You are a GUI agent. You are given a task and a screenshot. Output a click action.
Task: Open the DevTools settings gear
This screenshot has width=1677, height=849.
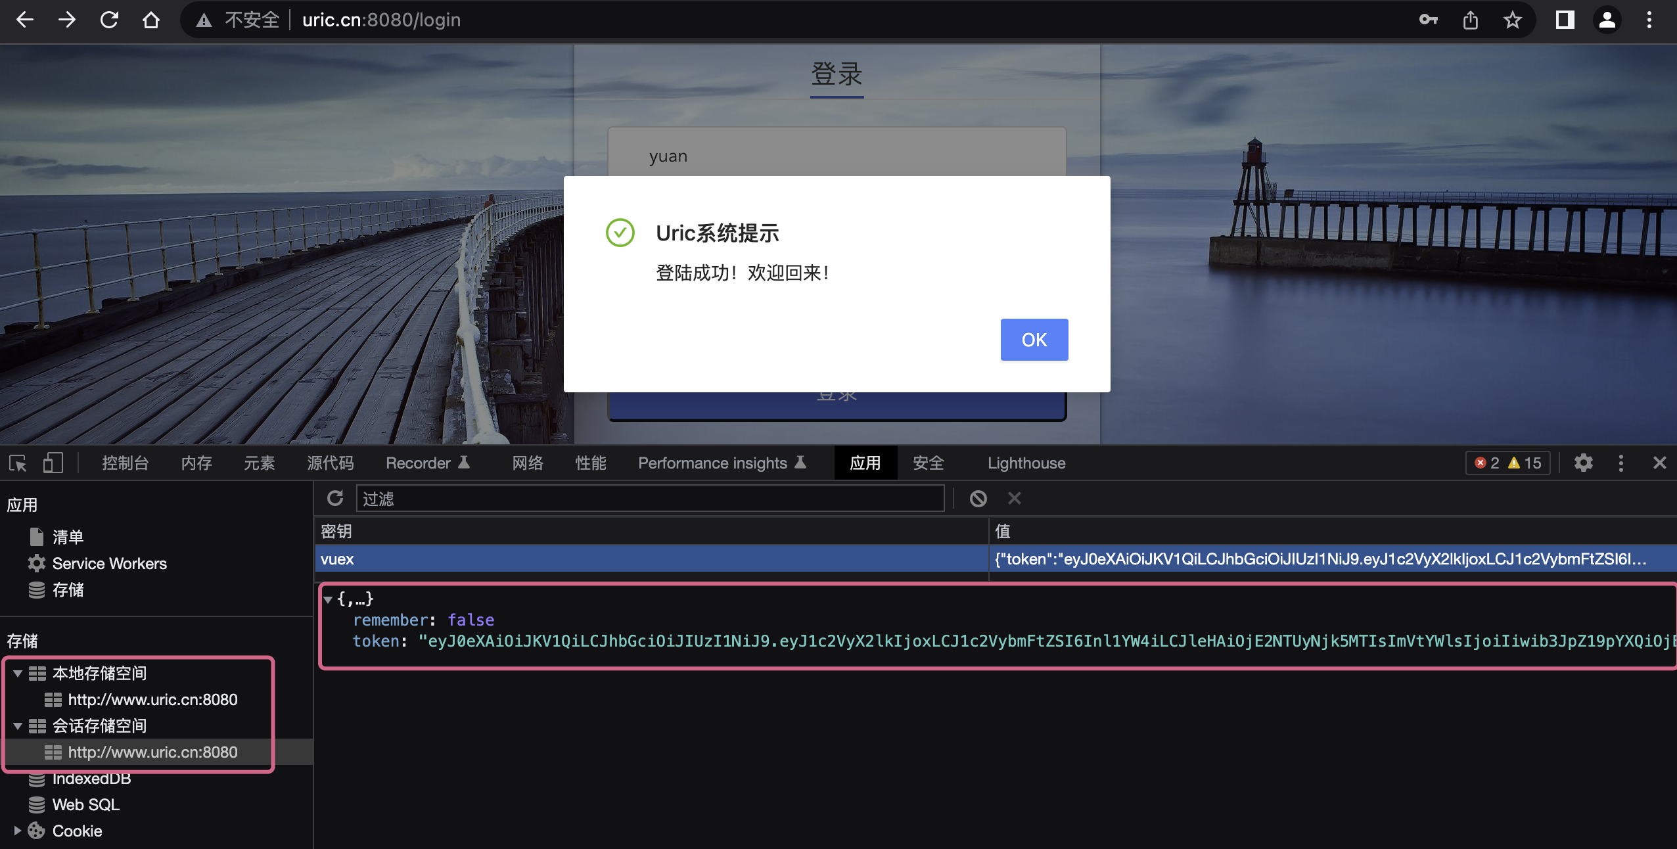point(1584,463)
